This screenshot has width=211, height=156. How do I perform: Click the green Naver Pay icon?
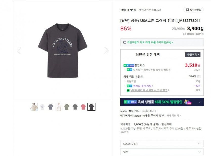[129, 90]
